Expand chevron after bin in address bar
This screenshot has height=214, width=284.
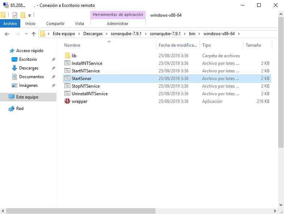coord(199,34)
